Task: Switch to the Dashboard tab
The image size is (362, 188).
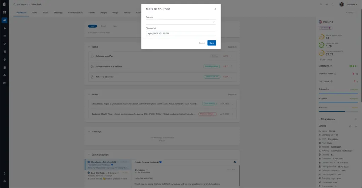Action: [21, 13]
